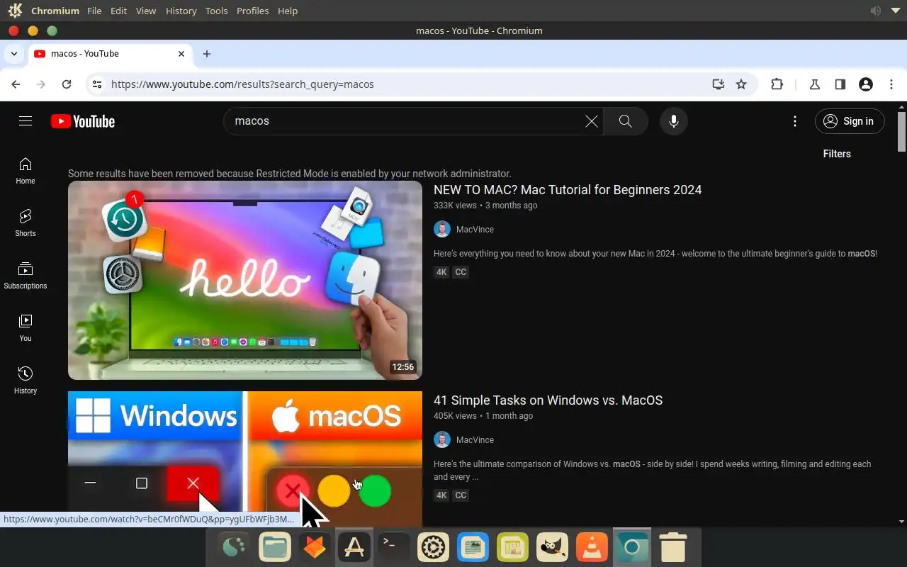Viewport: 907px width, 567px height.
Task: Click the 405K views text
Action: [x=455, y=416]
